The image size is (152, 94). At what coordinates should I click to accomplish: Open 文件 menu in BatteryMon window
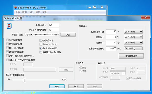click(x=17, y=12)
